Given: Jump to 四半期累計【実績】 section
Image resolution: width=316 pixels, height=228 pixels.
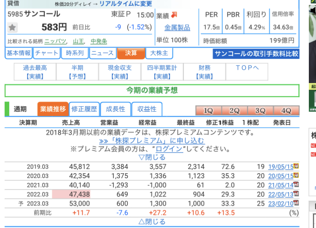Looking at the screenshot, I should pyautogui.click(x=162, y=72).
